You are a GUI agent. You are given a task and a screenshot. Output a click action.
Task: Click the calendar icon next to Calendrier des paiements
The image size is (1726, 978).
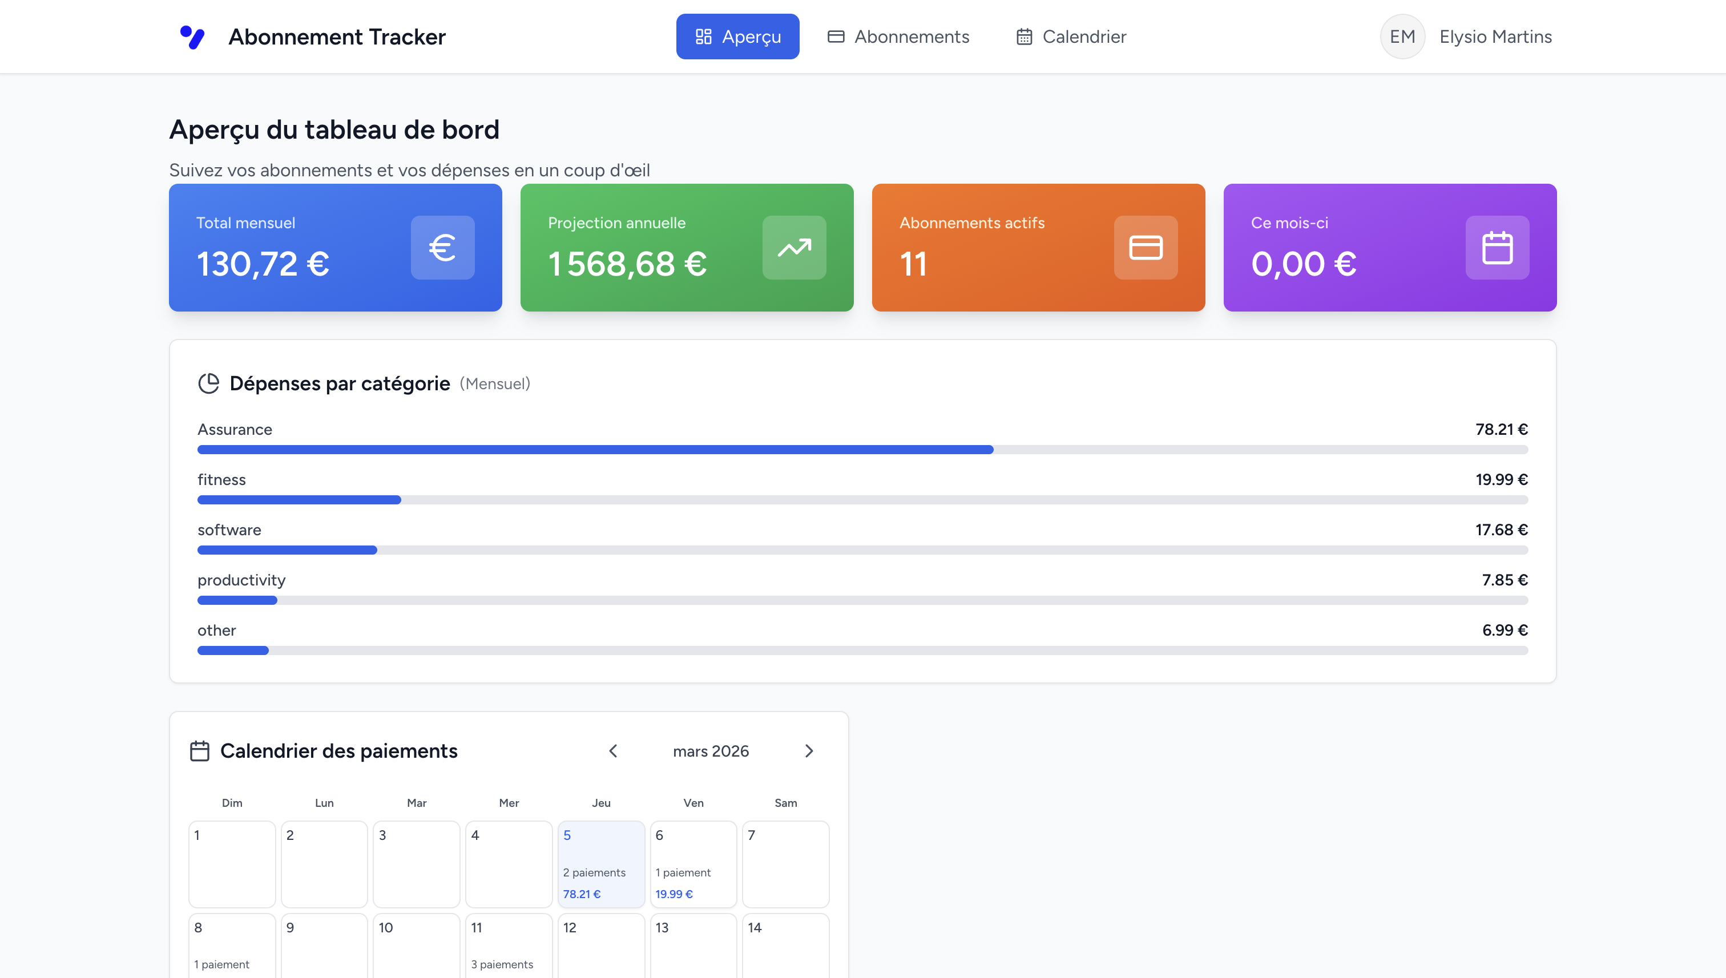200,751
